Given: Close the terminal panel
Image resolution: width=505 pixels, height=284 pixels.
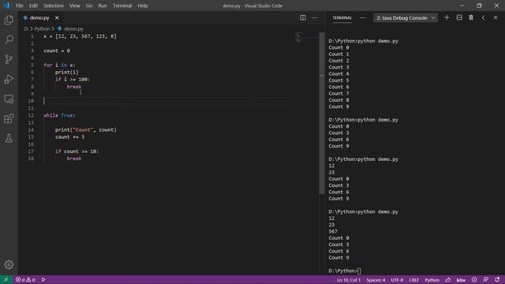Looking at the screenshot, I should [496, 17].
